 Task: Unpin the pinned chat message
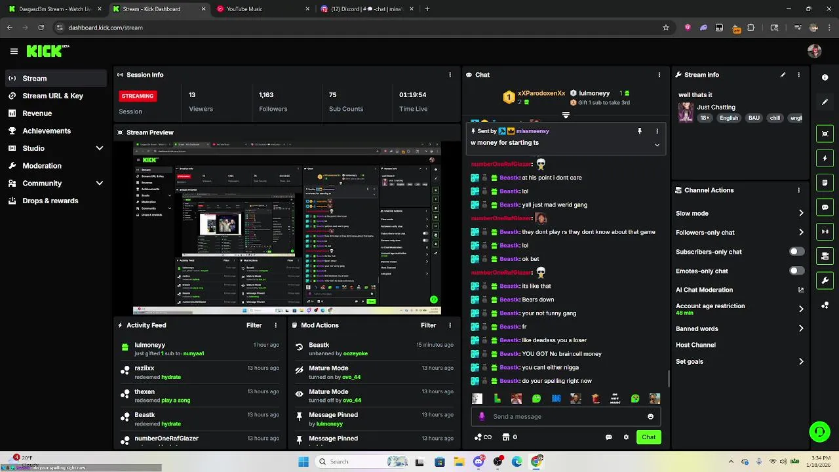coord(640,131)
